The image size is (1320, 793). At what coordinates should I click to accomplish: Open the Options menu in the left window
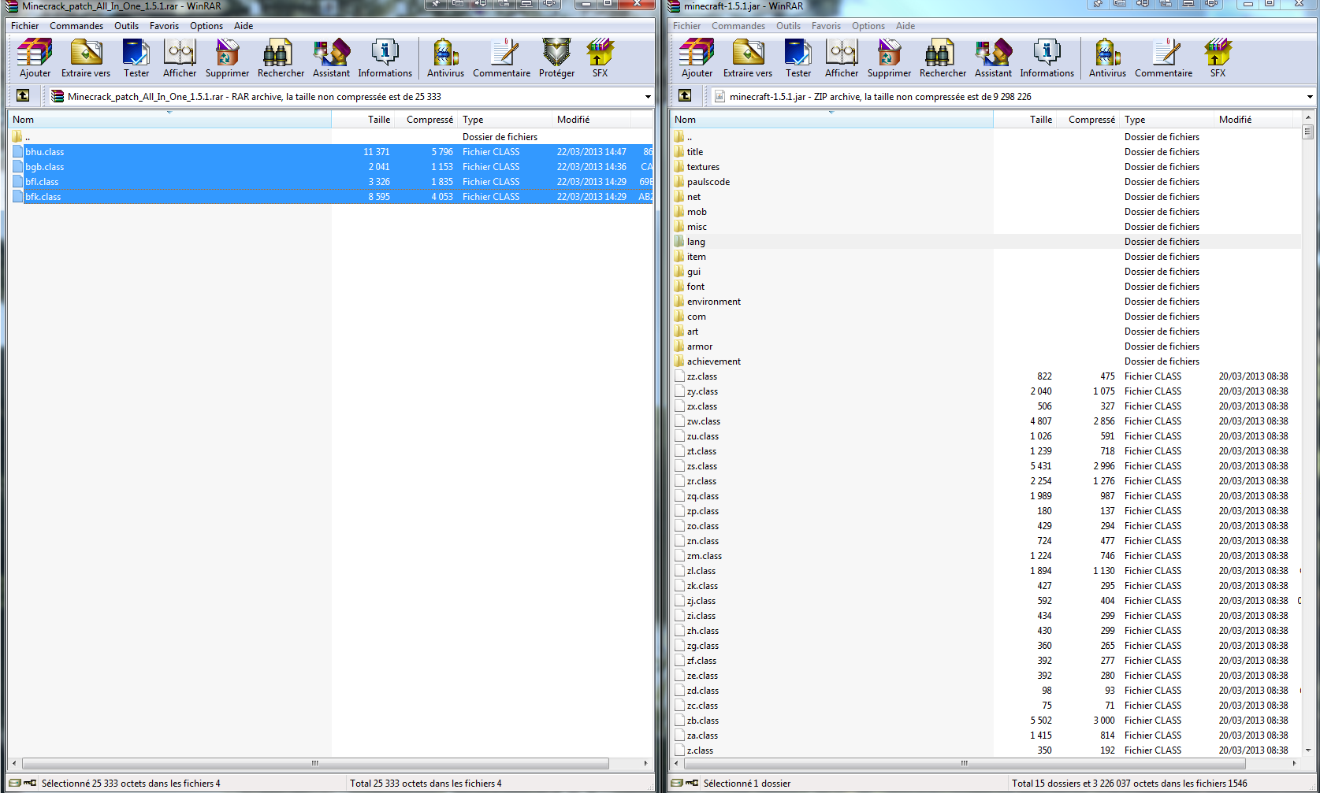[206, 26]
